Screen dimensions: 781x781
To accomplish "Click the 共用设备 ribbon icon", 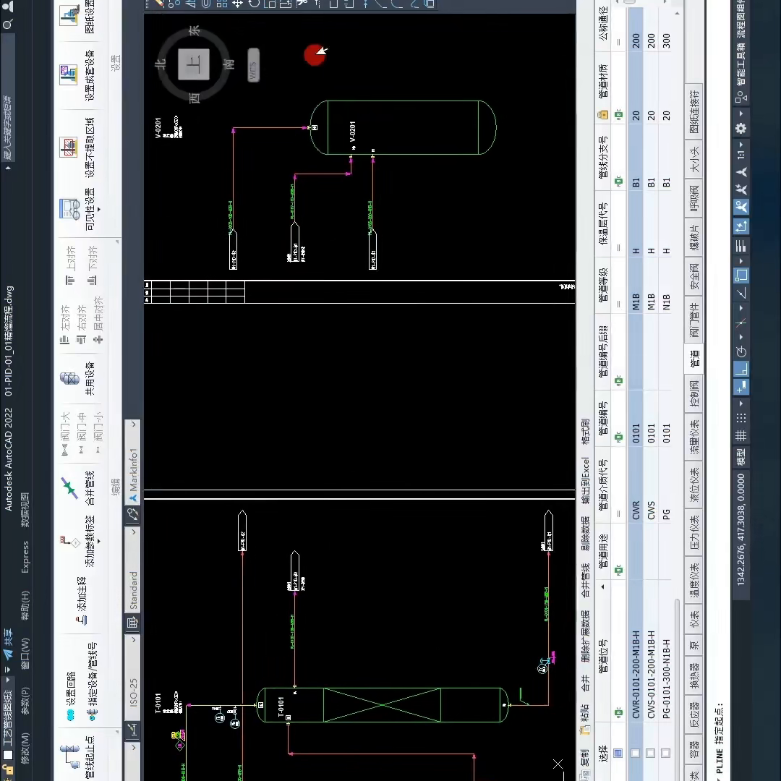I will pos(69,378).
